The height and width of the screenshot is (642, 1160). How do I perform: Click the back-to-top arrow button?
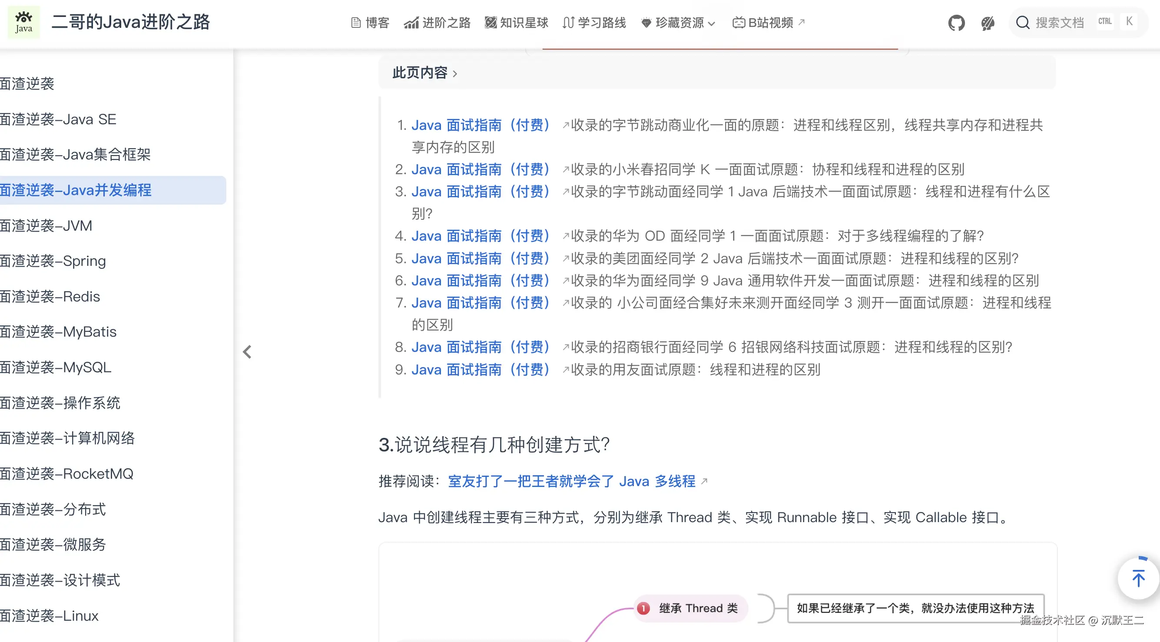[1138, 579]
